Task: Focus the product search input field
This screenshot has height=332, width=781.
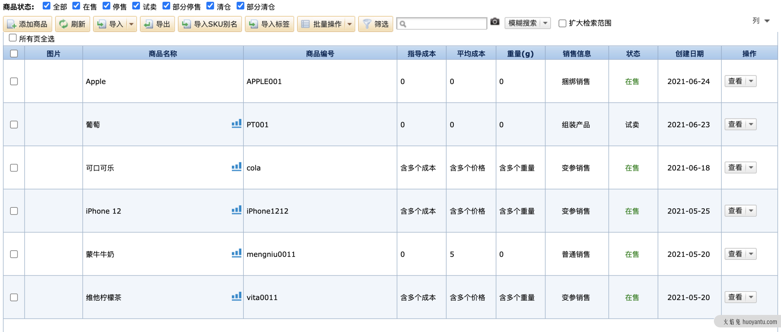Action: (x=441, y=24)
